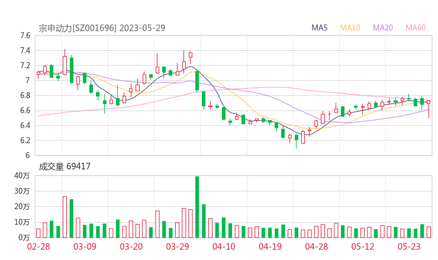
Task: Click the tall red-outlined volume bar above 20万
Action: (x=65, y=217)
